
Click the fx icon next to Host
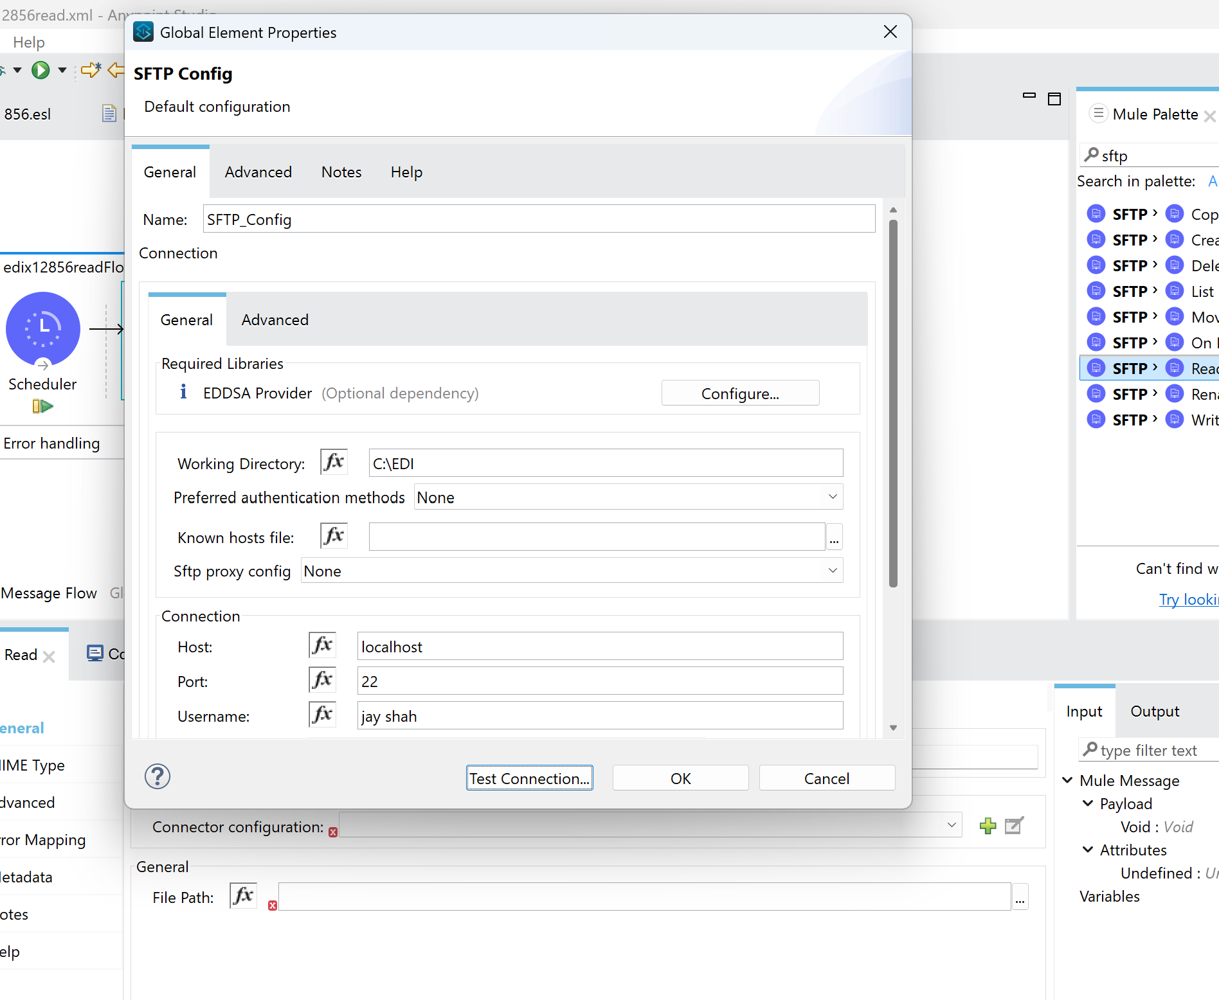point(322,645)
